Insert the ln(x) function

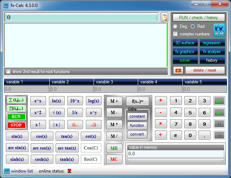(x=57, y=101)
